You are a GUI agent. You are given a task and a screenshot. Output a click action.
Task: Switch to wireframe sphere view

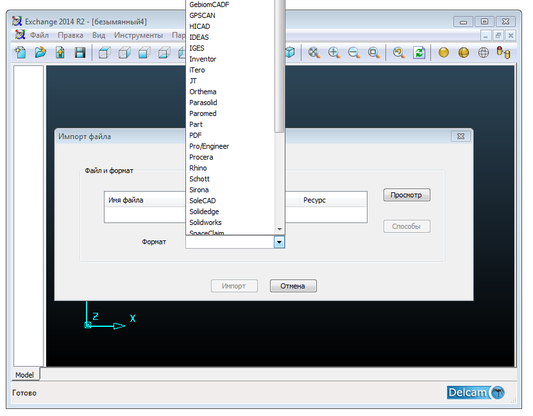(484, 53)
